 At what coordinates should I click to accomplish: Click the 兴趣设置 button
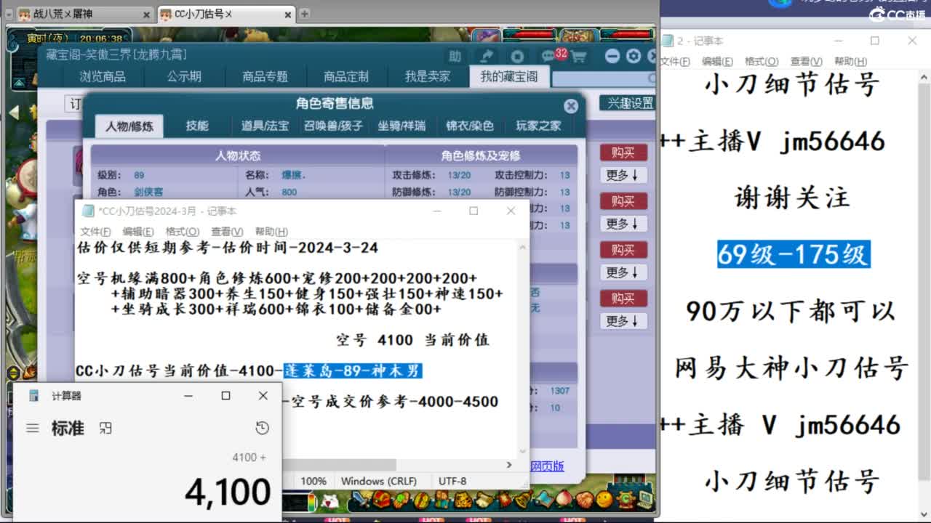(628, 103)
